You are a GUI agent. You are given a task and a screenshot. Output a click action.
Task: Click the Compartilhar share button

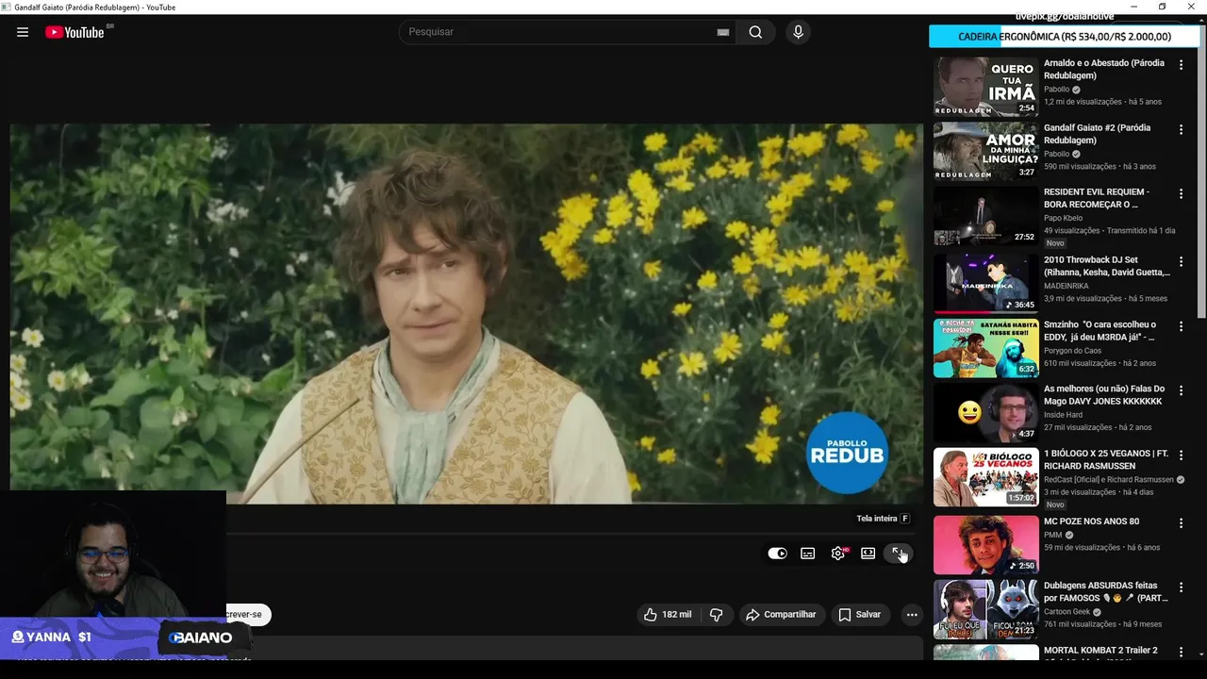click(x=781, y=615)
